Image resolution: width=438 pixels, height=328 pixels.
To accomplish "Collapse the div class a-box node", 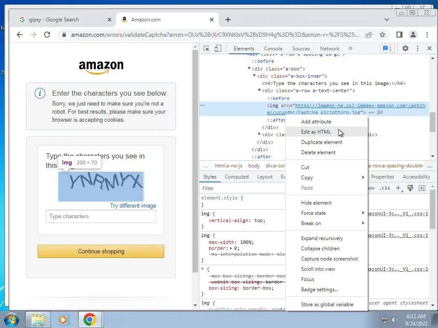I will tap(249, 68).
